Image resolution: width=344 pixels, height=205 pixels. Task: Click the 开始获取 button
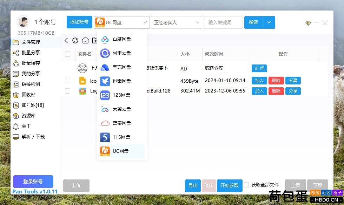230,185
